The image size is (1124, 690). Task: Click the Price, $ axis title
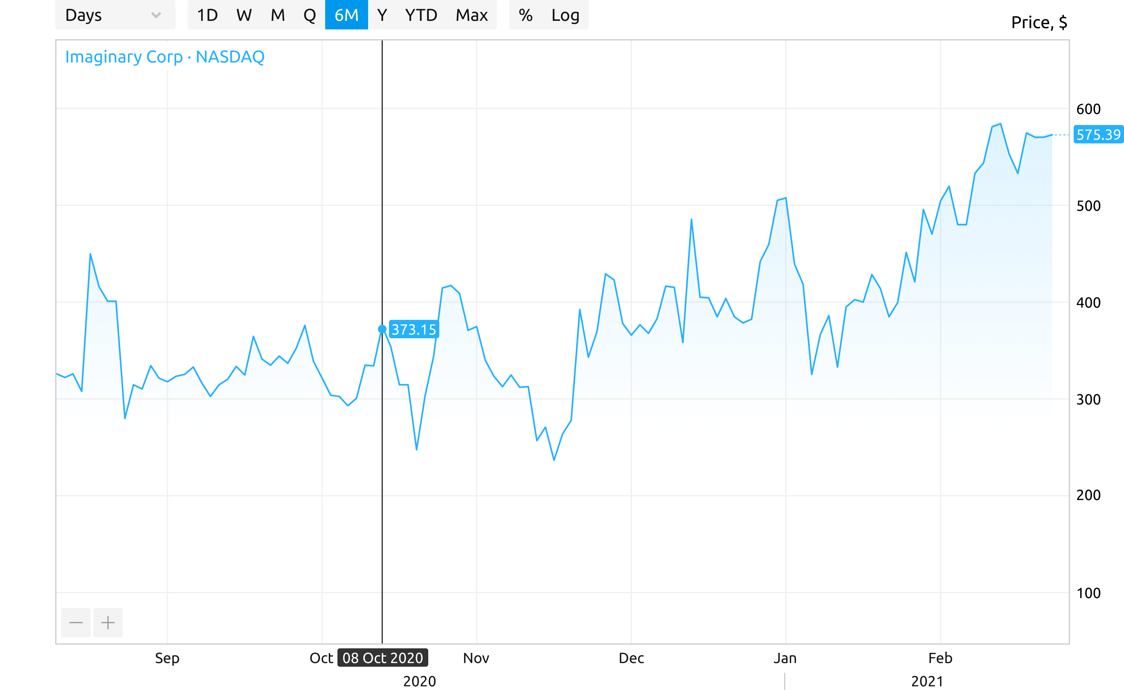coord(1039,22)
